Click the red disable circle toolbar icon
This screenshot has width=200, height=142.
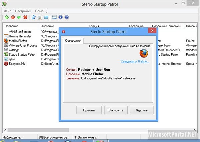[13, 17]
